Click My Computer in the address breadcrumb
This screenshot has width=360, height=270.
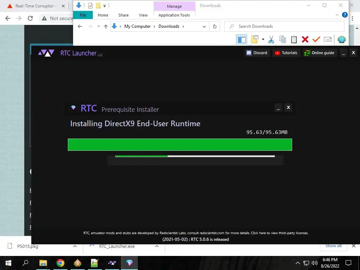click(x=137, y=26)
